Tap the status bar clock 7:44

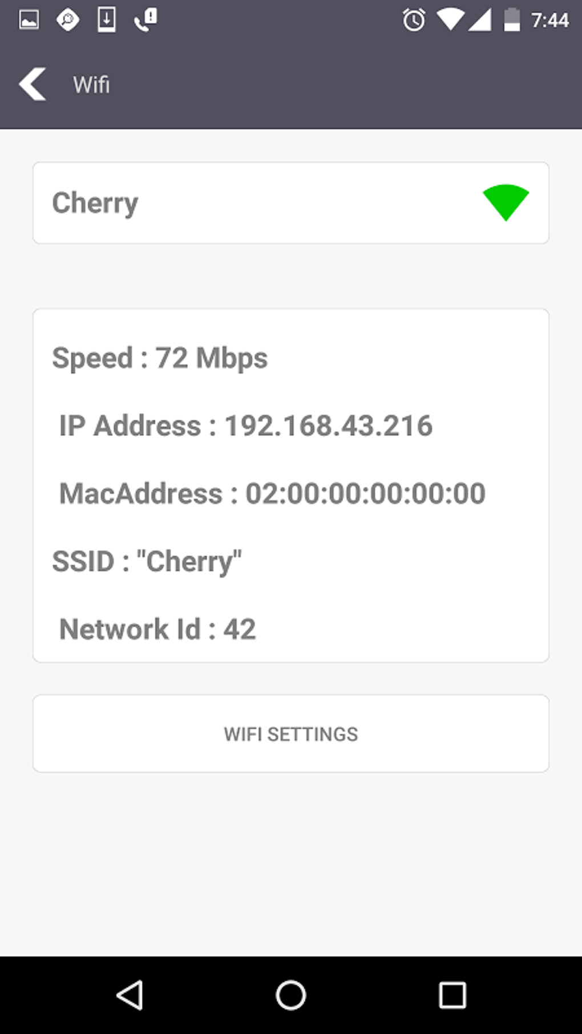[x=549, y=21]
